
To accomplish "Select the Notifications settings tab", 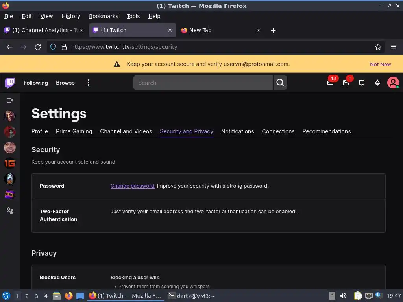I will [237, 131].
